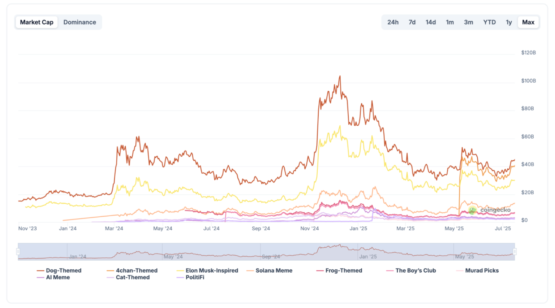Click the PolitiFi legend color marker
This screenshot has height=308, width=555.
[x=180, y=278]
